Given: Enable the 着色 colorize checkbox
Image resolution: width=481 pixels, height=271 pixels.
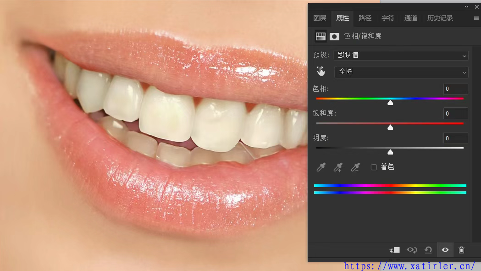Looking at the screenshot, I should point(374,167).
